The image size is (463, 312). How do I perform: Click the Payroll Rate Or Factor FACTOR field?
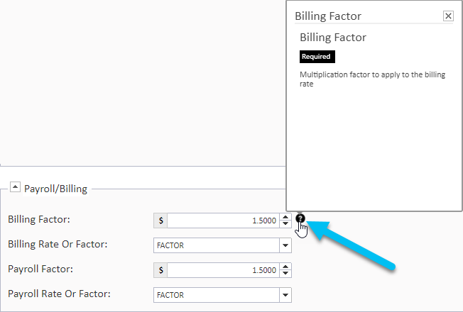click(217, 295)
